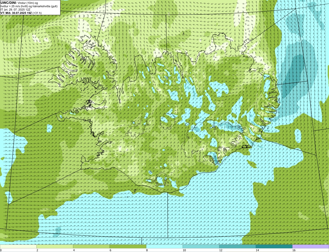This screenshot has height=252, width=329.
Task: Click the color scale label '12'
Action: point(221,250)
